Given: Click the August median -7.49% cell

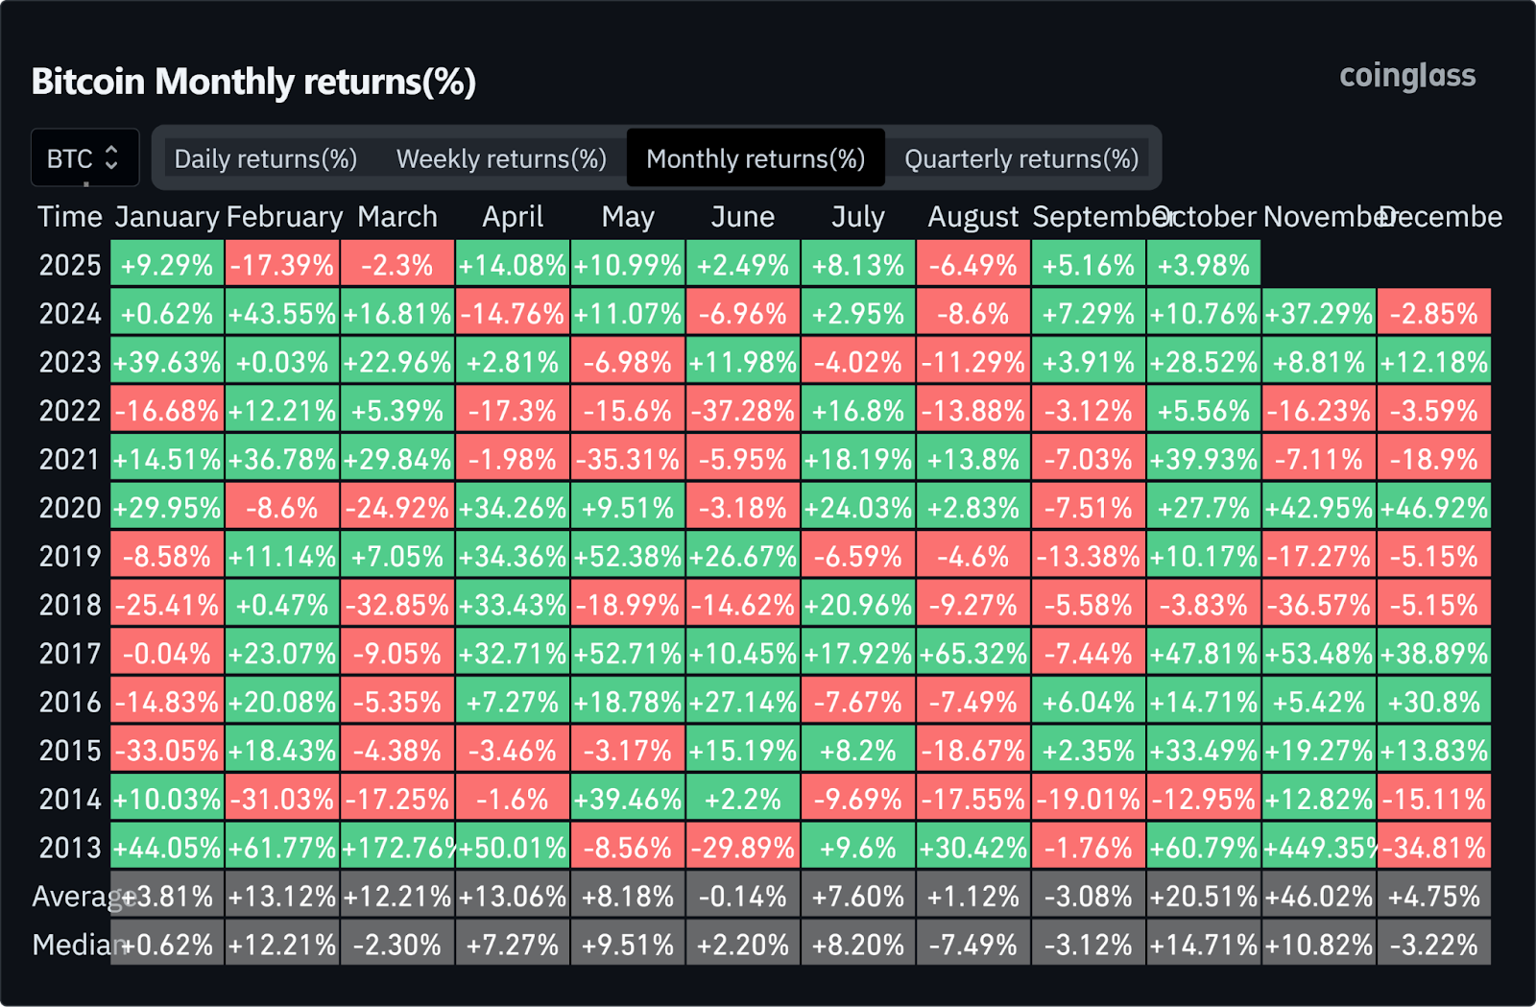Looking at the screenshot, I should (x=973, y=945).
